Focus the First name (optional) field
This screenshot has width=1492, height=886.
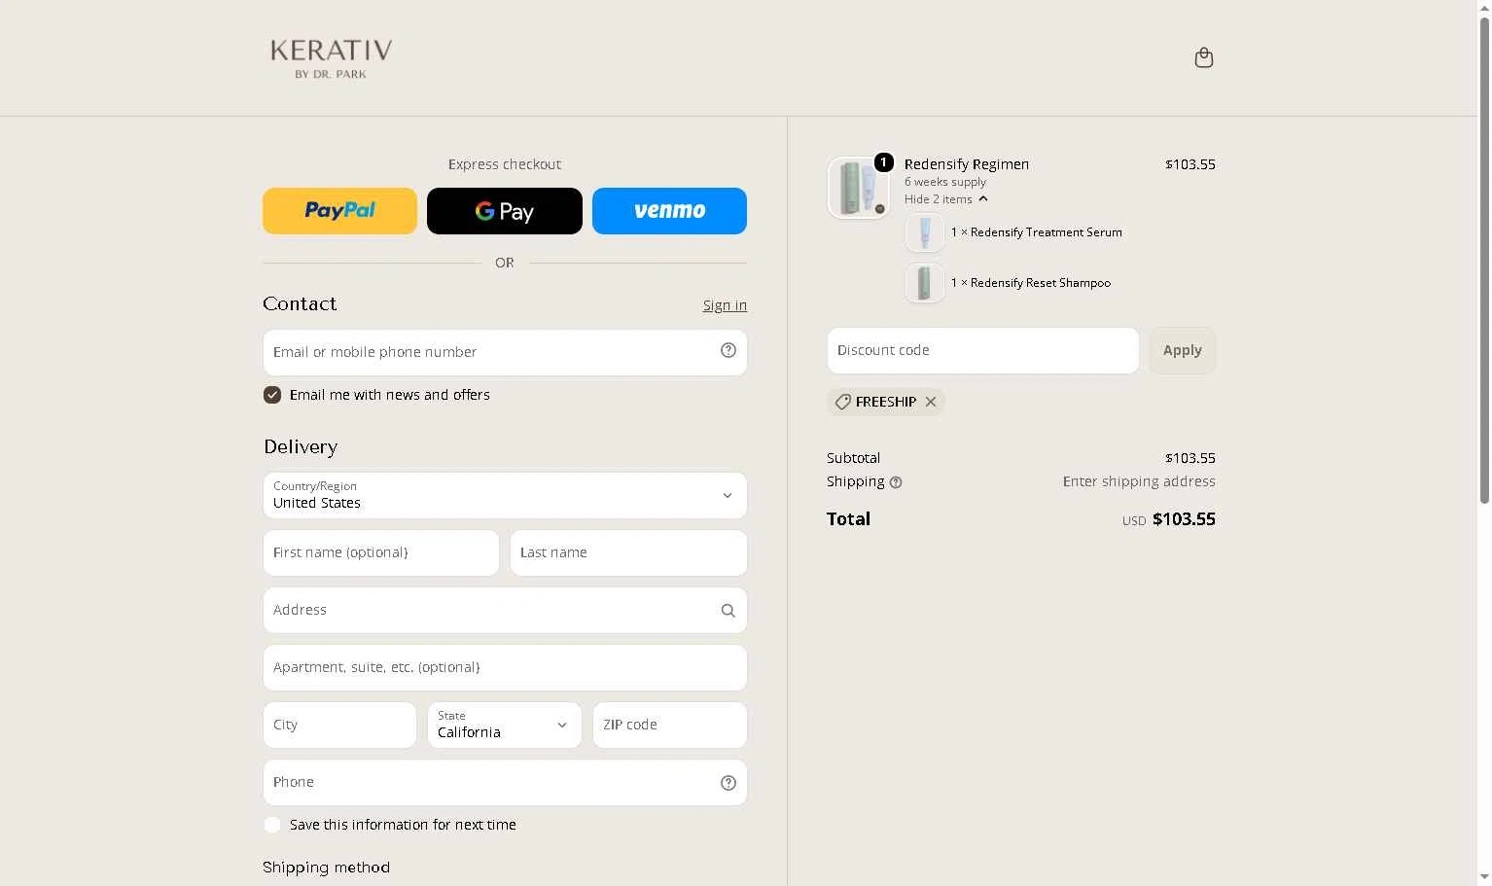(381, 552)
